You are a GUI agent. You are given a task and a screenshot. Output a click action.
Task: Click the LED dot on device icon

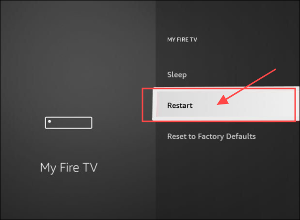(49, 121)
